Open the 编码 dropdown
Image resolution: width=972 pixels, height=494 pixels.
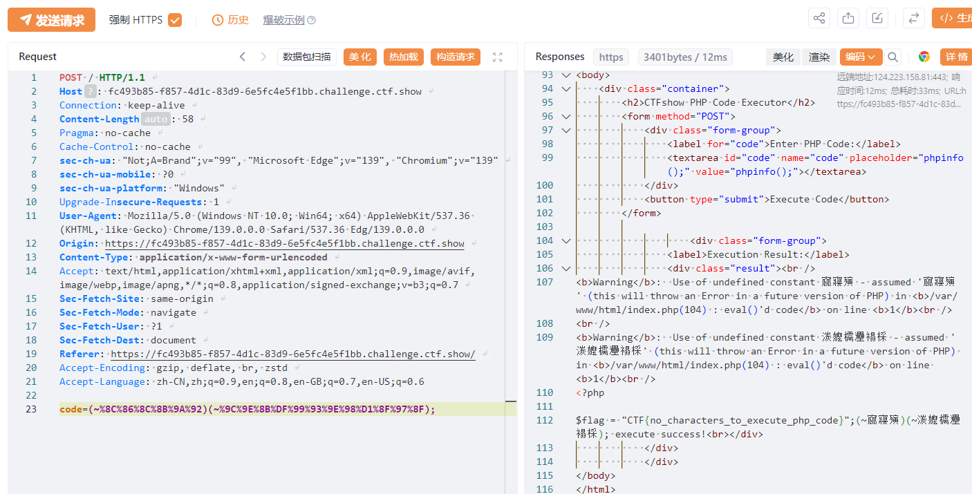pos(861,57)
